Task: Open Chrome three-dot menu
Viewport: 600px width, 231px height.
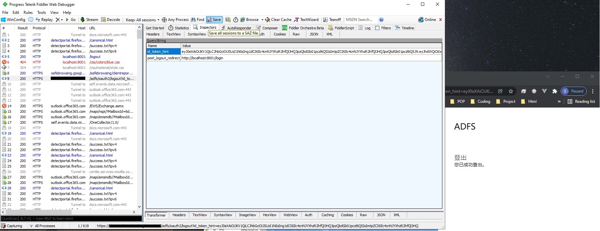Action: (x=593, y=91)
